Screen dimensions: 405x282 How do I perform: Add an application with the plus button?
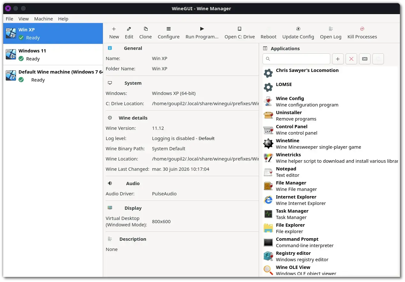338,59
